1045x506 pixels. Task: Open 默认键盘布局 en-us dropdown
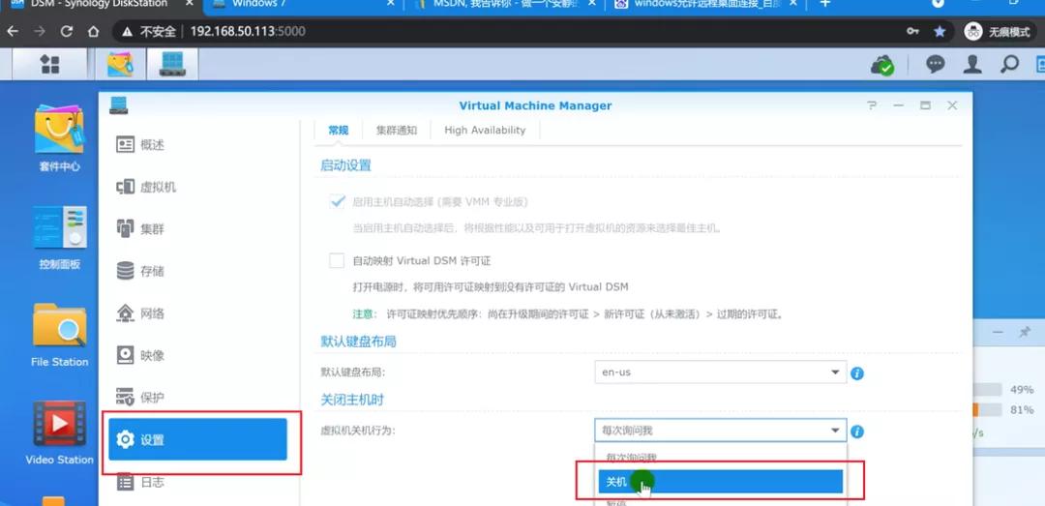point(720,372)
